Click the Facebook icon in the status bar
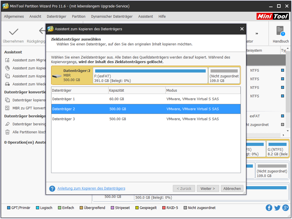This screenshot has width=292, height=219. point(269,208)
